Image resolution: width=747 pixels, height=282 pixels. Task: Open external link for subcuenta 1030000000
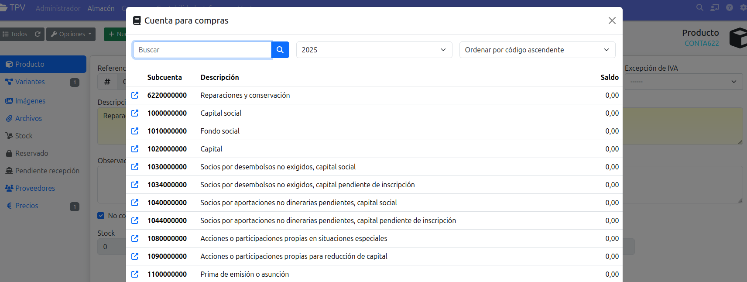tap(135, 167)
